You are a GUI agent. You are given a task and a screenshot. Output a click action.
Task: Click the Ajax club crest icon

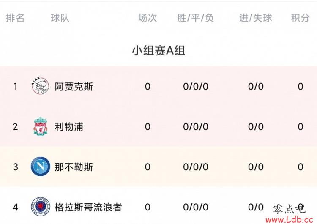coord(41,86)
